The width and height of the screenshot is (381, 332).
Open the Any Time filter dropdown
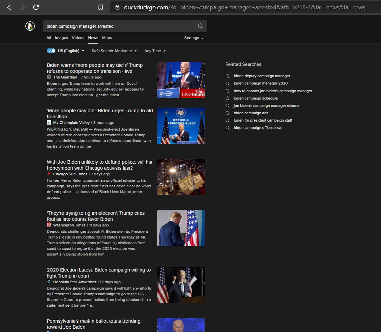click(155, 51)
